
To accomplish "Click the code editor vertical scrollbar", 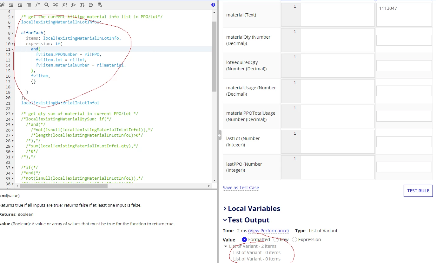I will click(x=214, y=56).
